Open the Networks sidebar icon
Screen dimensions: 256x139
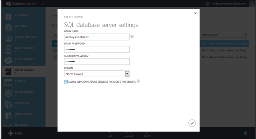coord(8,125)
